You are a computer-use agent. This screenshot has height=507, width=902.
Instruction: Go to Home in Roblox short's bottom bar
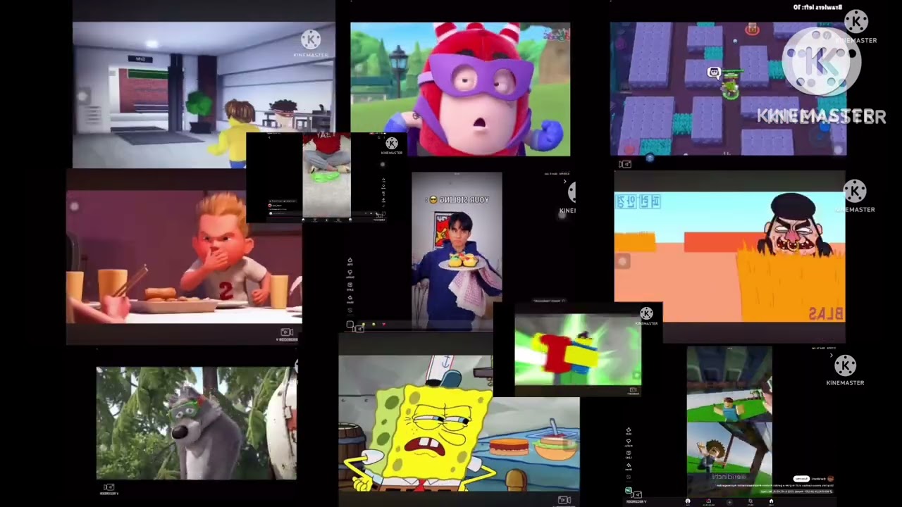(771, 501)
